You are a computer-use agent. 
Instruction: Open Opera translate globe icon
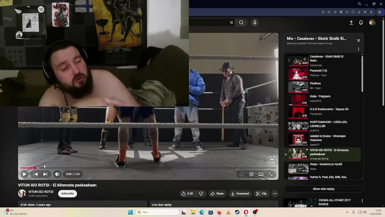click(341, 12)
